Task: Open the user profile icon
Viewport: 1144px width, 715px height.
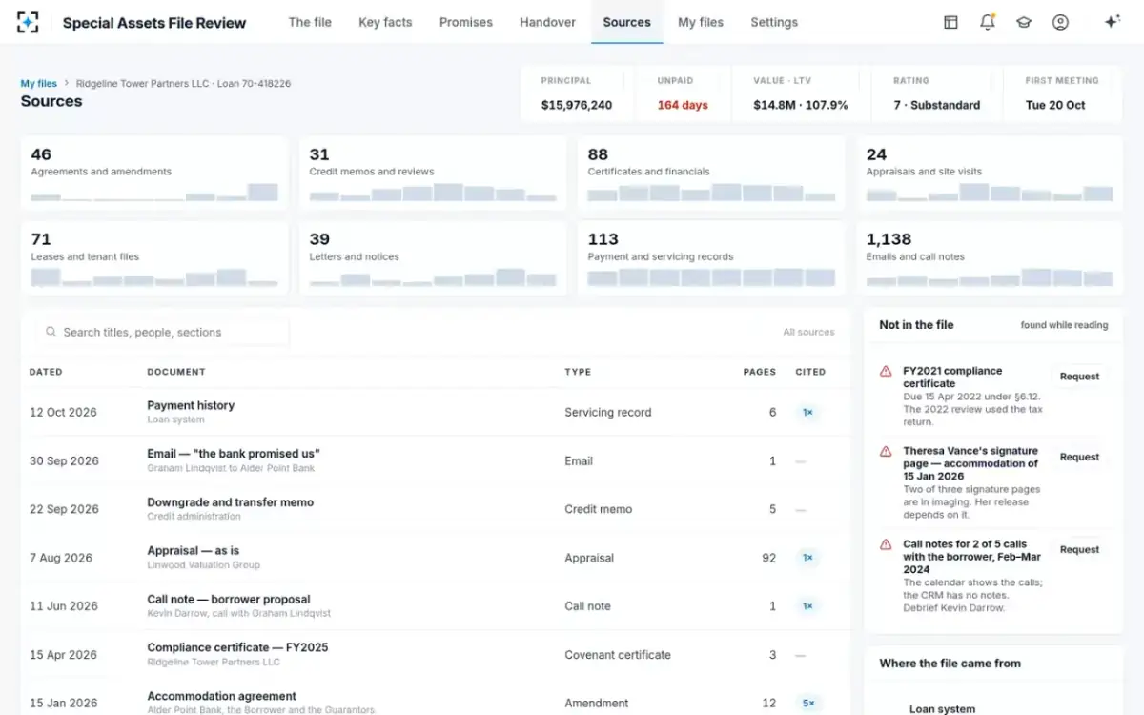Action: click(1060, 22)
